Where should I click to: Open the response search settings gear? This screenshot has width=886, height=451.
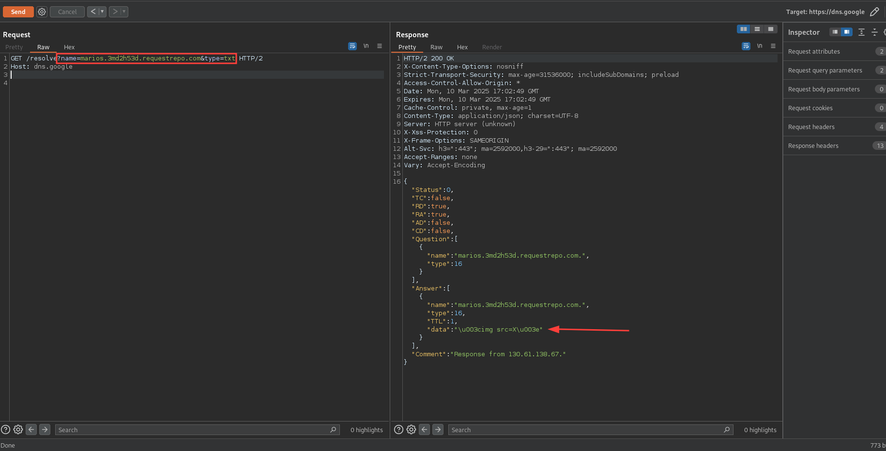click(x=411, y=429)
